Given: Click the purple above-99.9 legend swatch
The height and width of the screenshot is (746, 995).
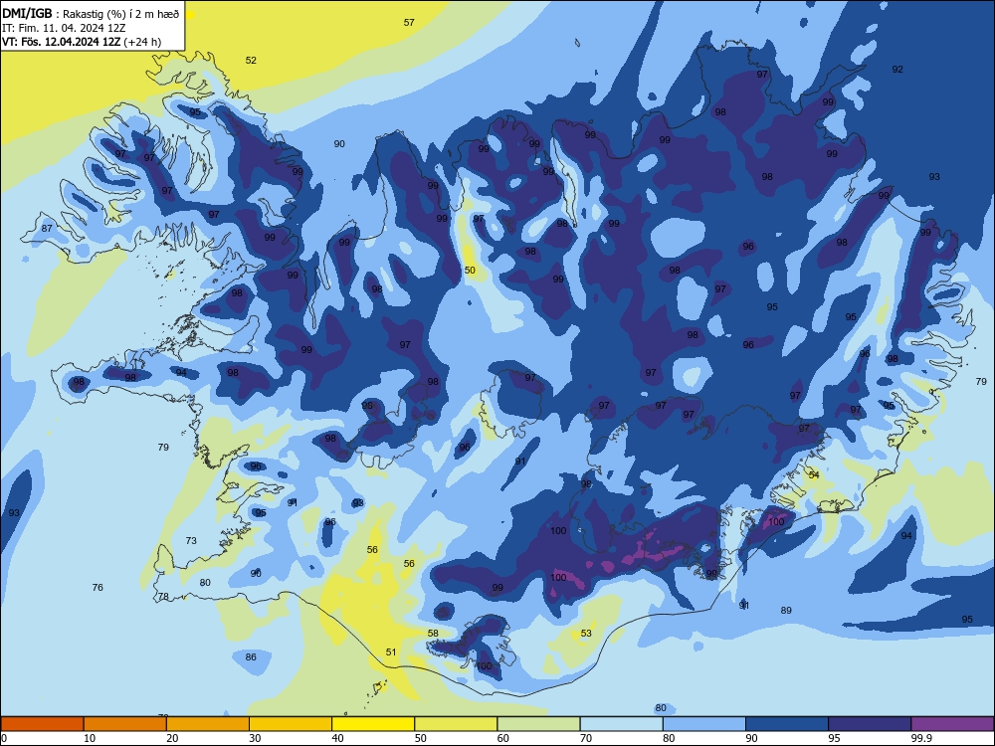Looking at the screenshot, I should coord(952,724).
